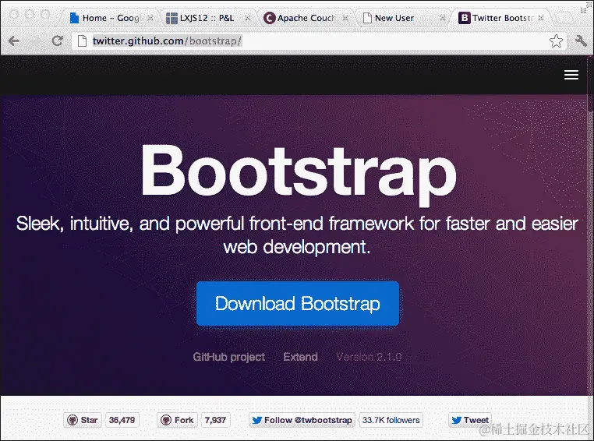Click the Bootstrap heading text
The width and height of the screenshot is (594, 441).
click(x=299, y=174)
